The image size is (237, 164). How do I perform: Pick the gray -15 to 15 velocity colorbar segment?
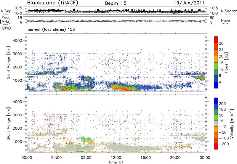[216, 123]
